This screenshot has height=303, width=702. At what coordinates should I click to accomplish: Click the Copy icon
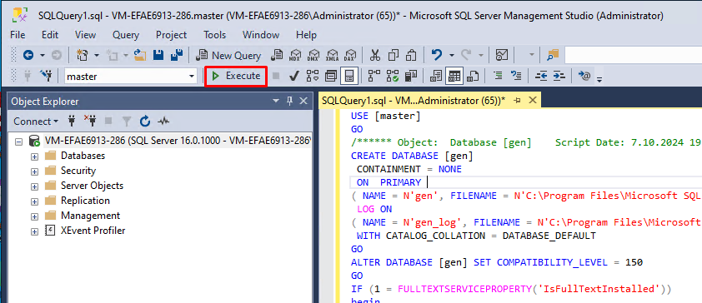click(x=394, y=56)
